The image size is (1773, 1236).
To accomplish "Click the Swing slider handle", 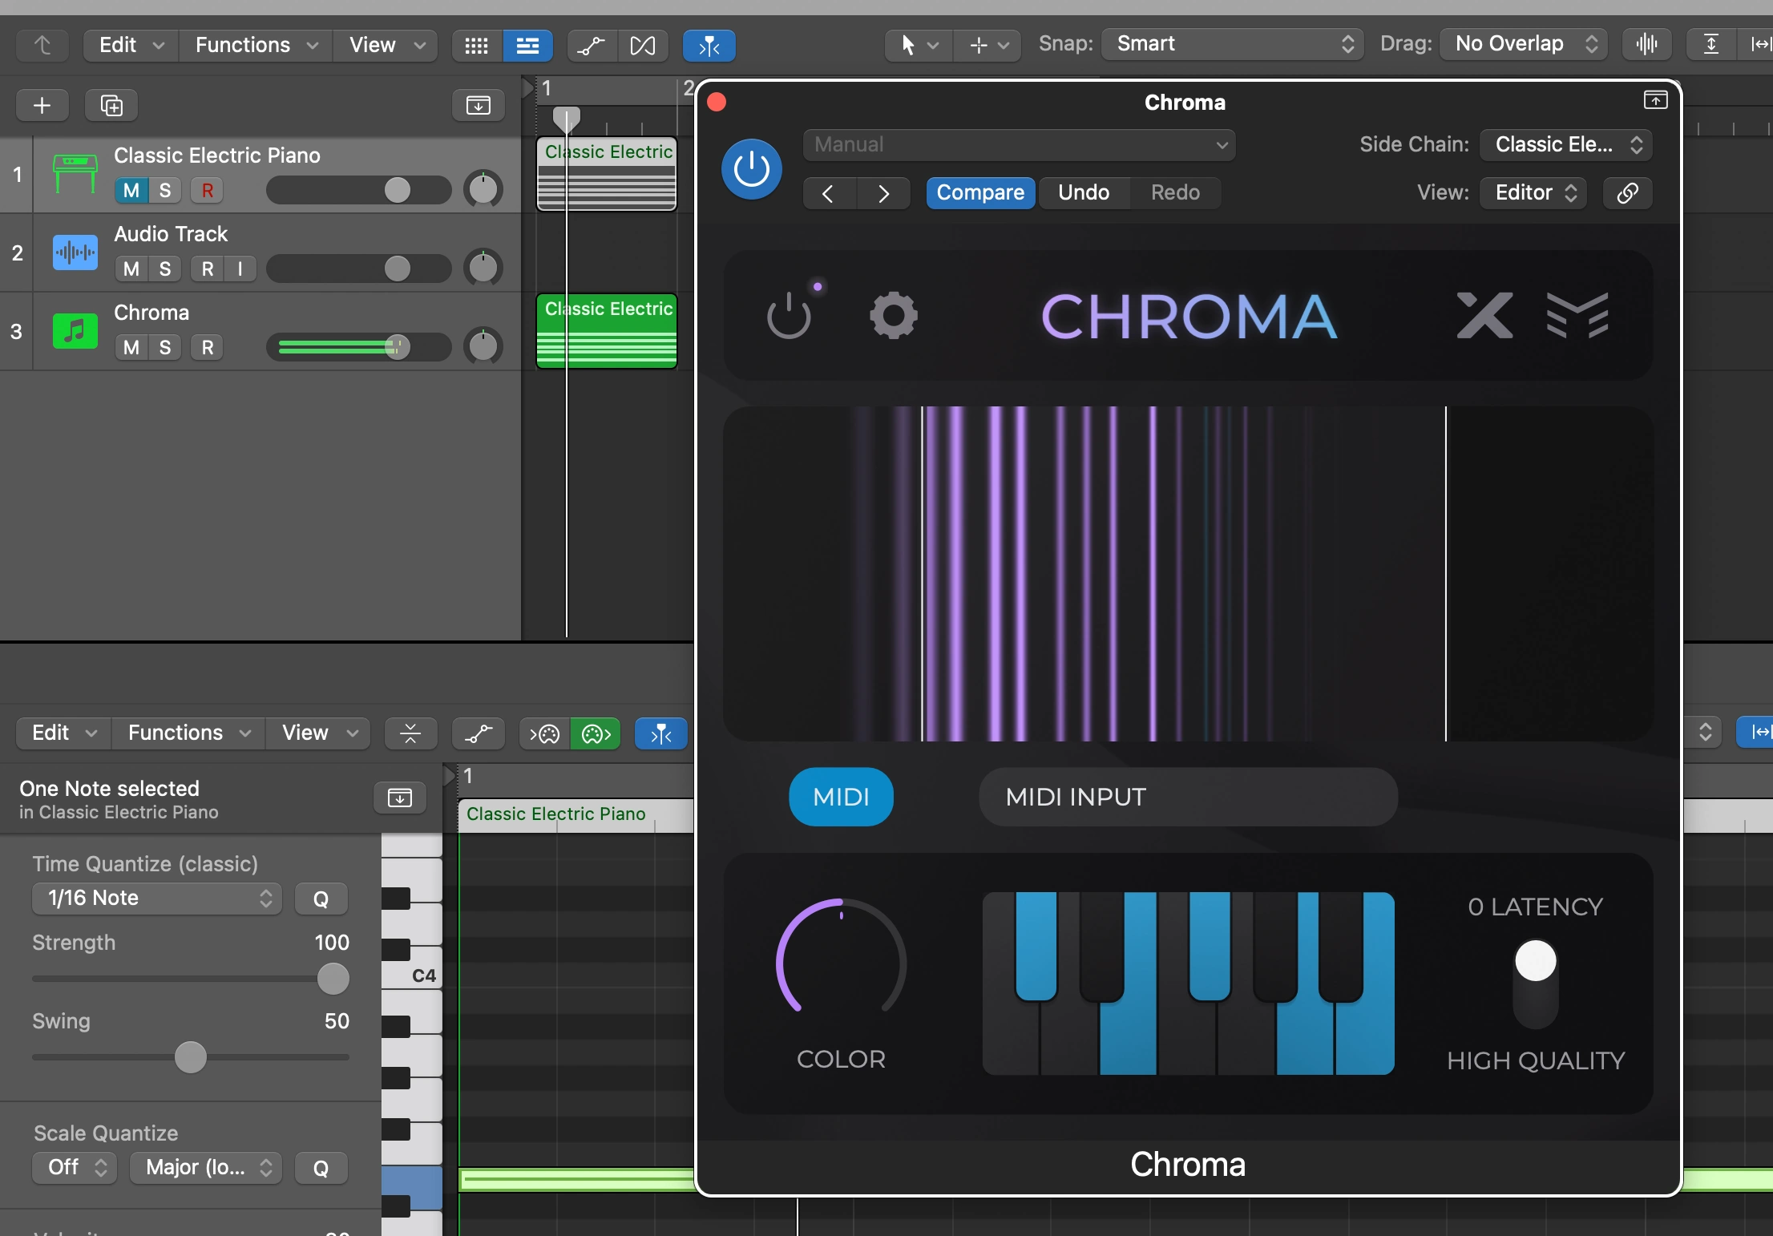I will (190, 1057).
